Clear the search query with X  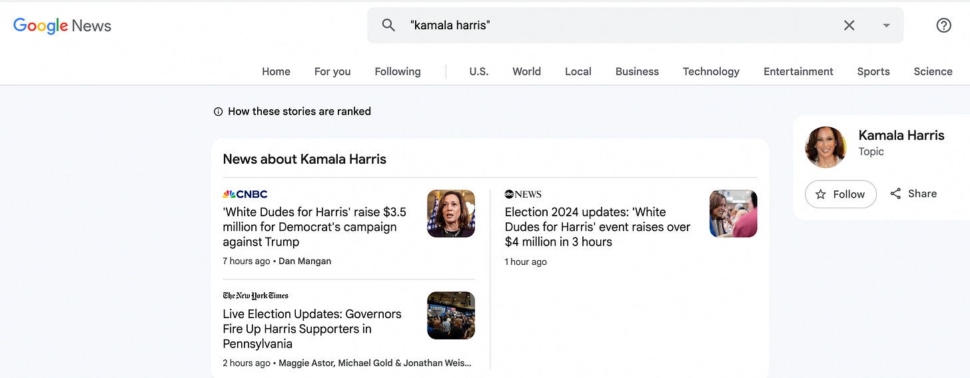pos(849,25)
